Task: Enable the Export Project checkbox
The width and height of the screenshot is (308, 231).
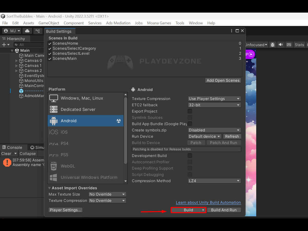Action: click(x=190, y=111)
